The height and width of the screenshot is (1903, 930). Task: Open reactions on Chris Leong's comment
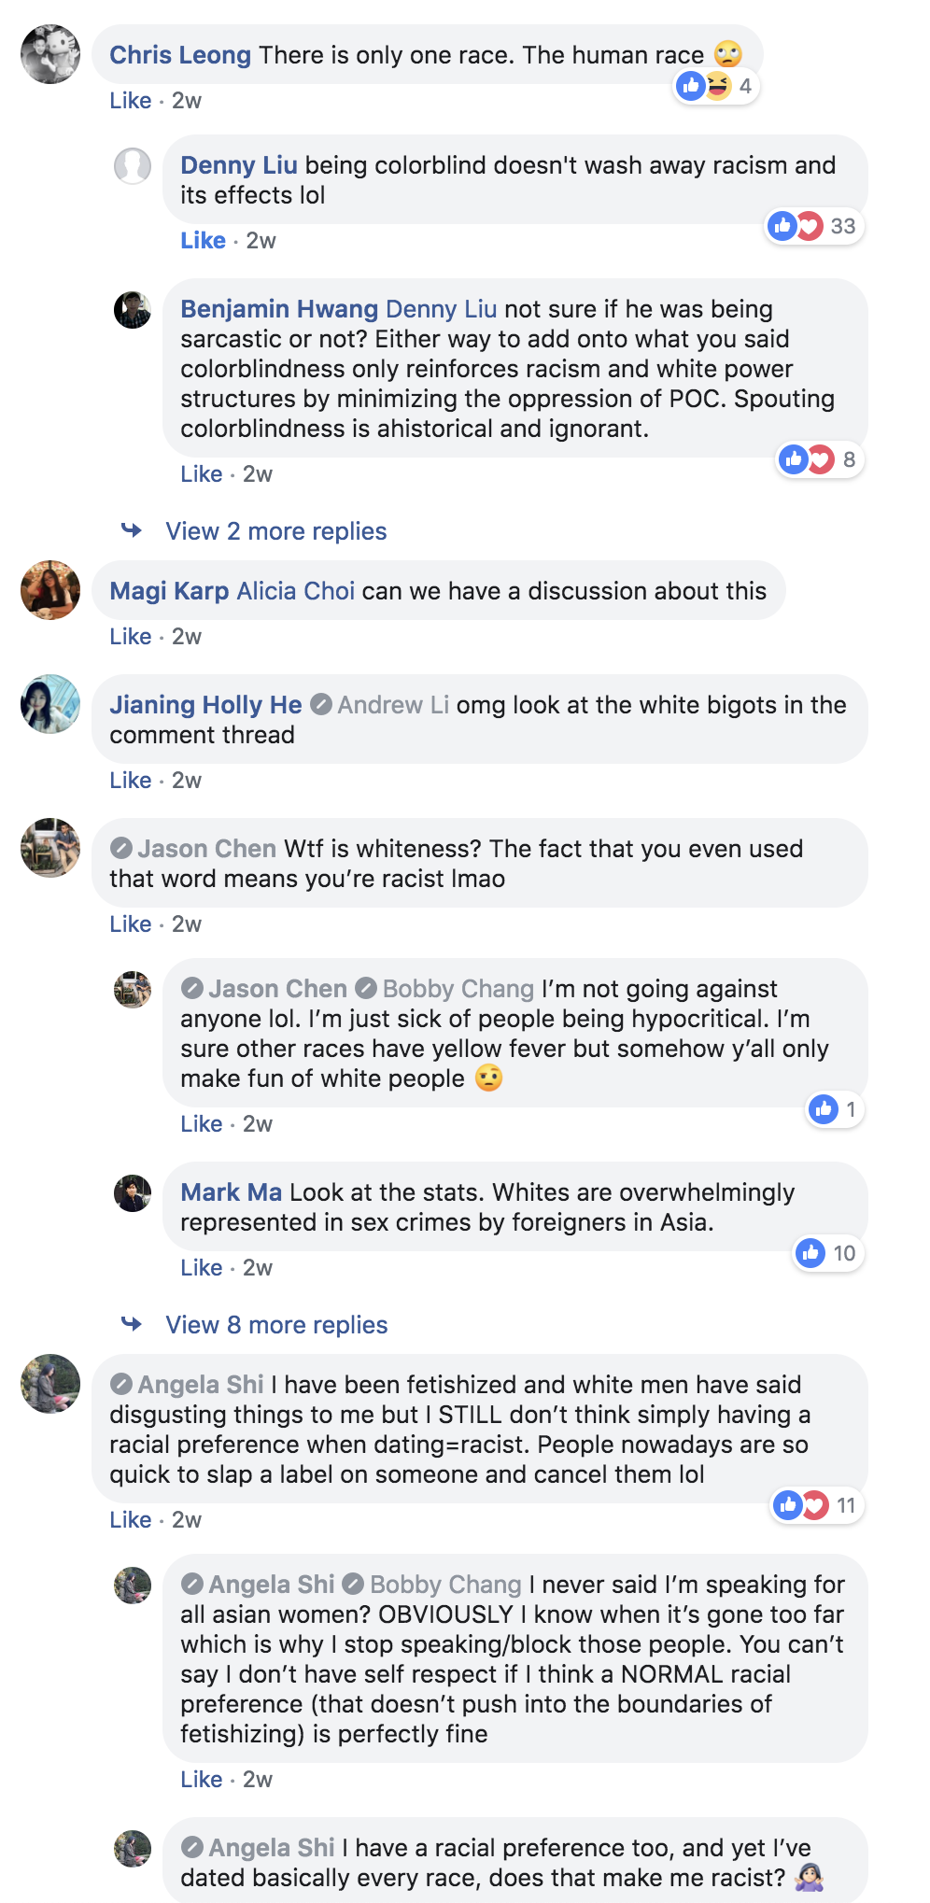click(716, 87)
